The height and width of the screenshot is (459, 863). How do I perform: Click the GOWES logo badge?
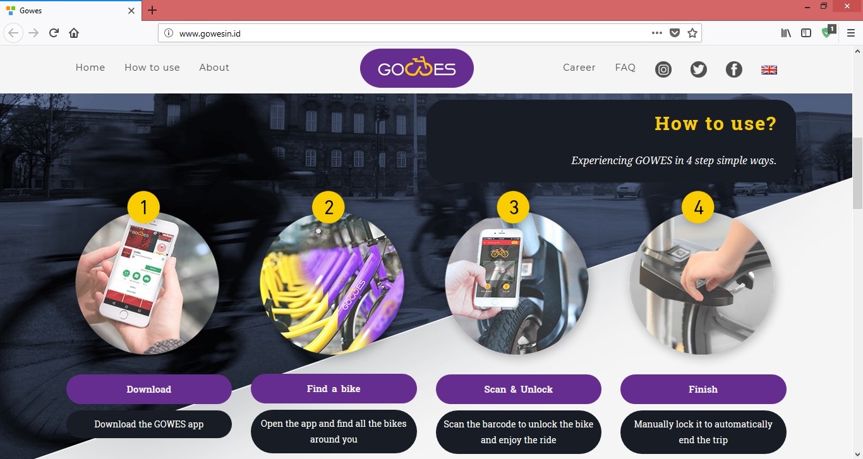417,68
